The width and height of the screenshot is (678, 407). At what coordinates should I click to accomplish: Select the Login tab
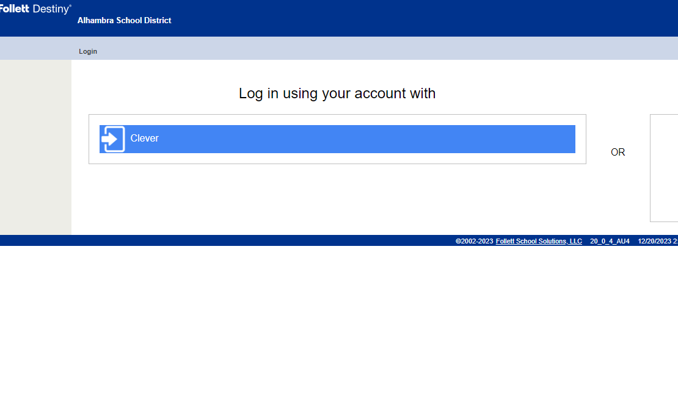click(x=88, y=51)
